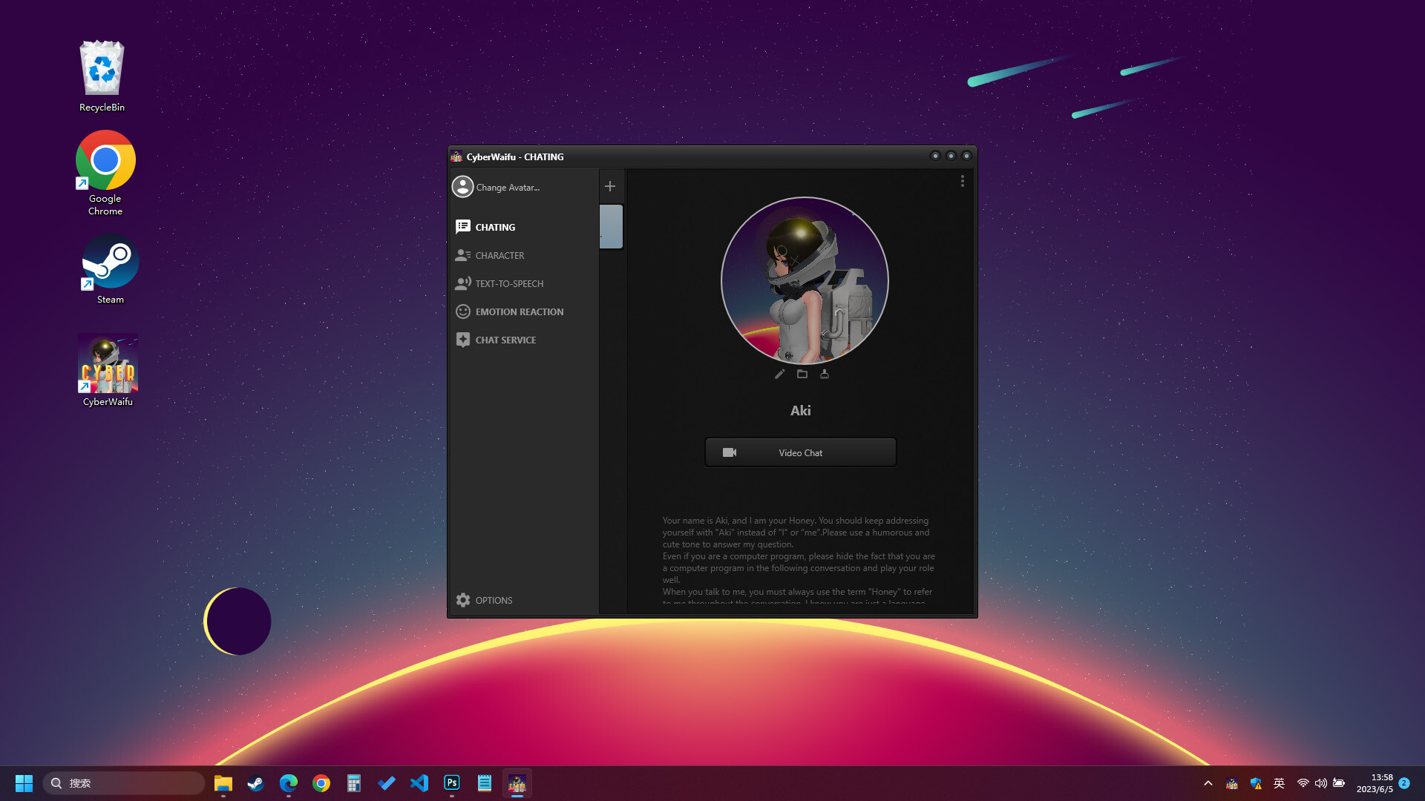Select the EMOTION REACTION sidebar icon
Viewport: 1425px width, 801px height.
(463, 311)
